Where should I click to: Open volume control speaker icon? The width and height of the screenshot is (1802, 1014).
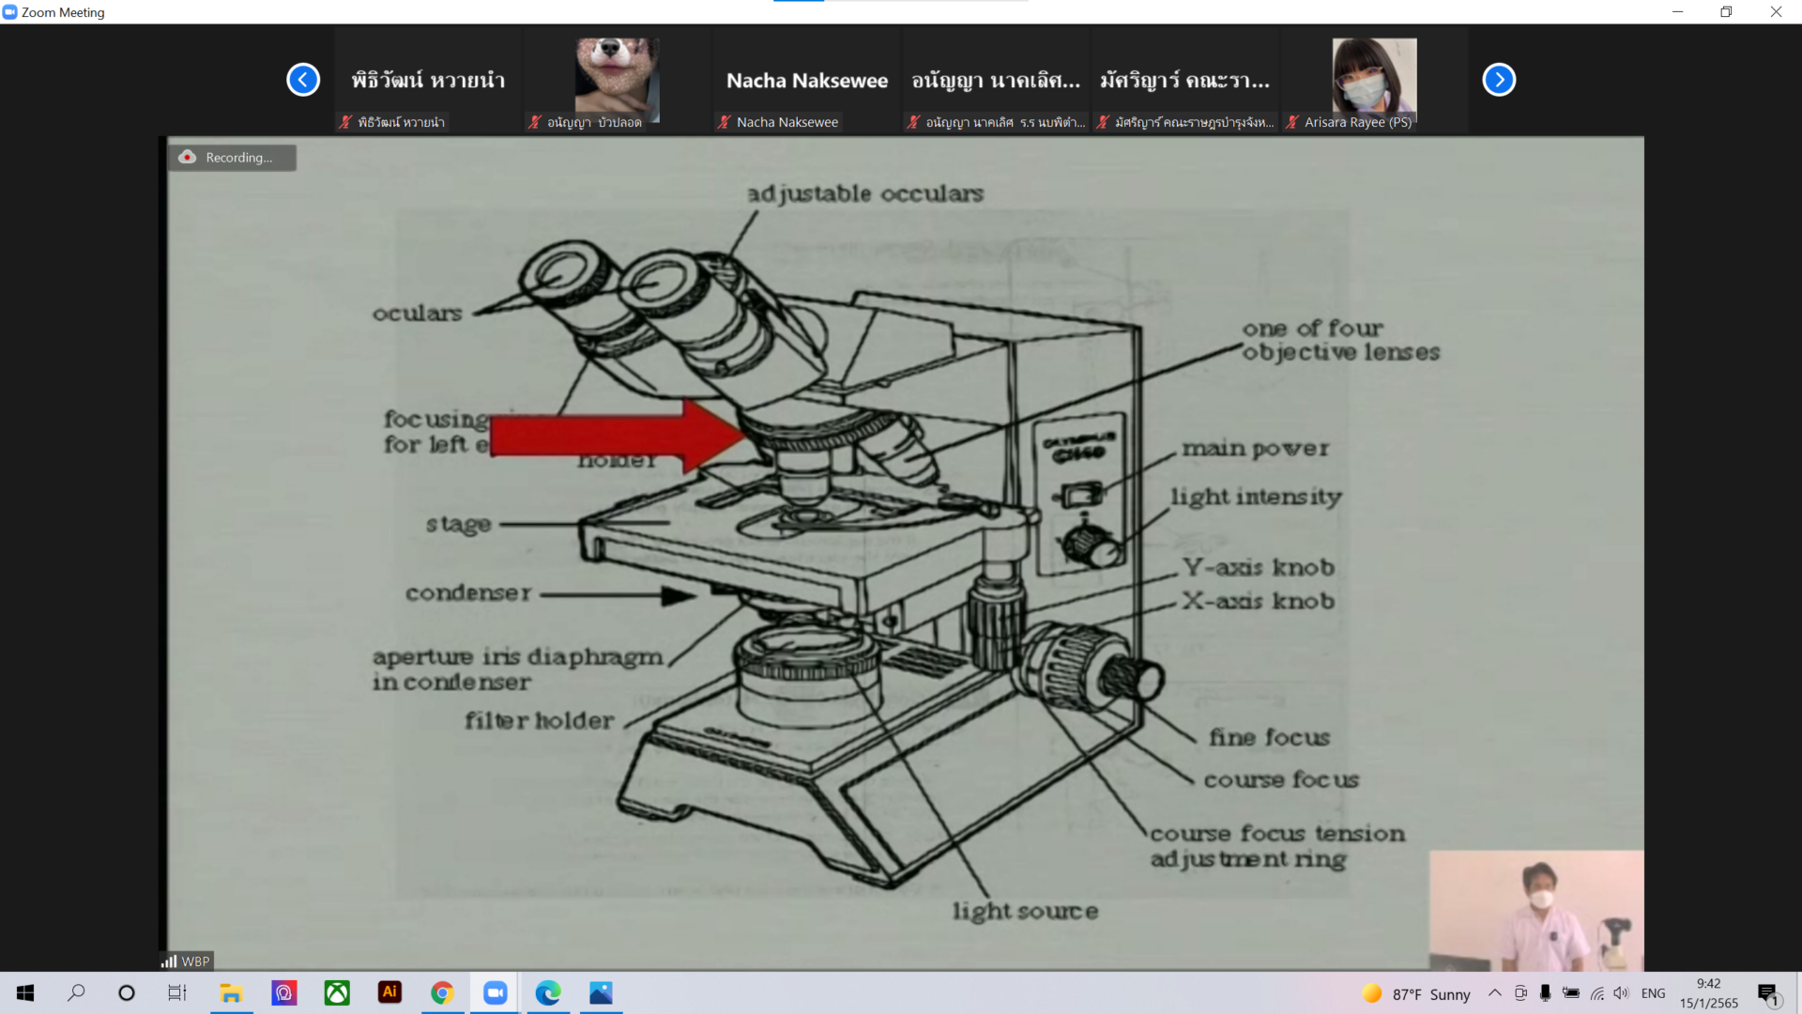(x=1621, y=993)
